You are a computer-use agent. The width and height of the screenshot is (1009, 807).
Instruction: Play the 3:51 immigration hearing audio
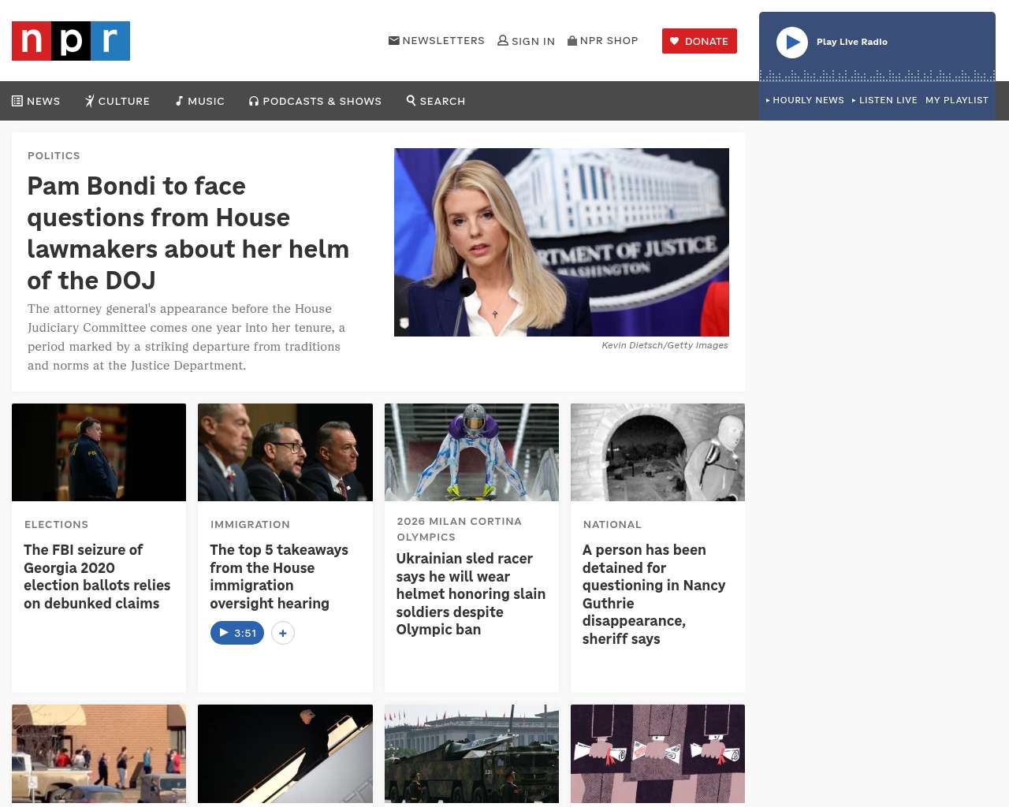tap(237, 633)
